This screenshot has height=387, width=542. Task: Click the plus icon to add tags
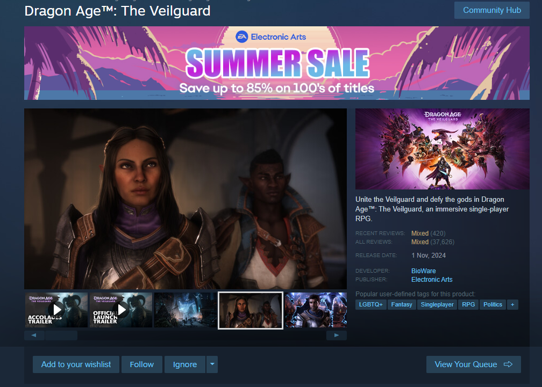click(512, 304)
